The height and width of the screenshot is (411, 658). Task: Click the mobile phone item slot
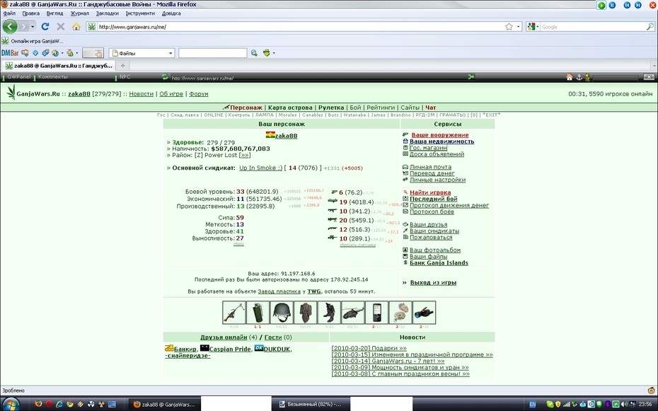pyautogui.click(x=376, y=313)
